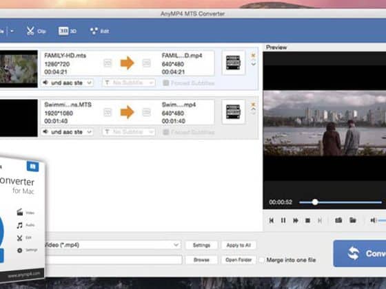This screenshot has height=289, width=386.
Task: Skip to next frame in preview
Action: (320, 220)
